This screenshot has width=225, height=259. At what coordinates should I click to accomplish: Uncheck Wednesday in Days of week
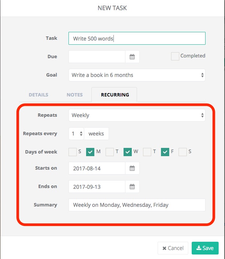point(127,152)
